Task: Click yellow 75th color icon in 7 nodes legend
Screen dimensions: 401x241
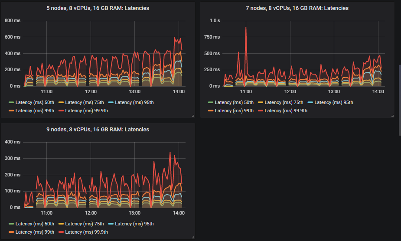Action: pyautogui.click(x=260, y=102)
